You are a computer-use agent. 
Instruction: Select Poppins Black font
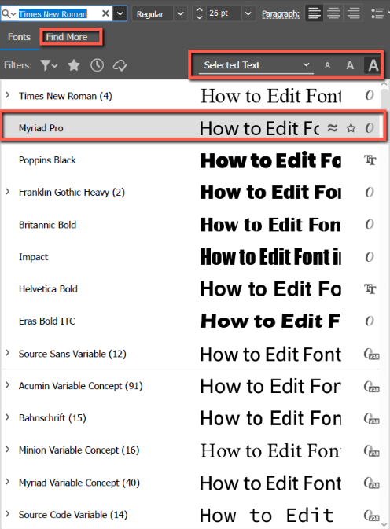[47, 160]
